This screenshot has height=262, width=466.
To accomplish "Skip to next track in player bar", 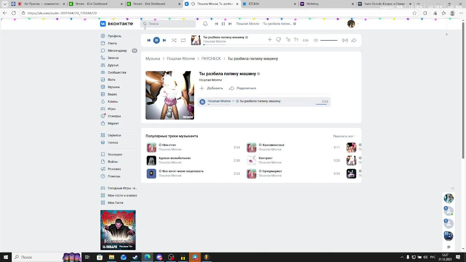I will [x=164, y=40].
